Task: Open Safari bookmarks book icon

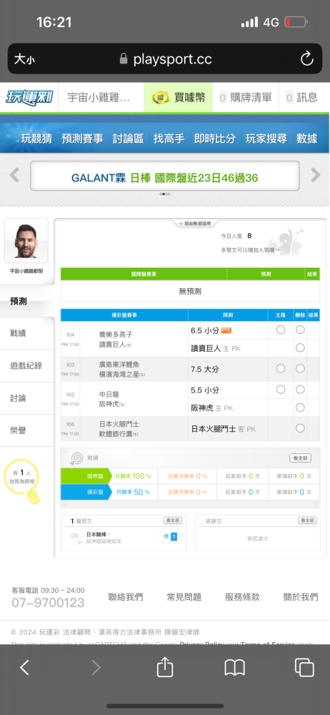Action: pos(235,668)
